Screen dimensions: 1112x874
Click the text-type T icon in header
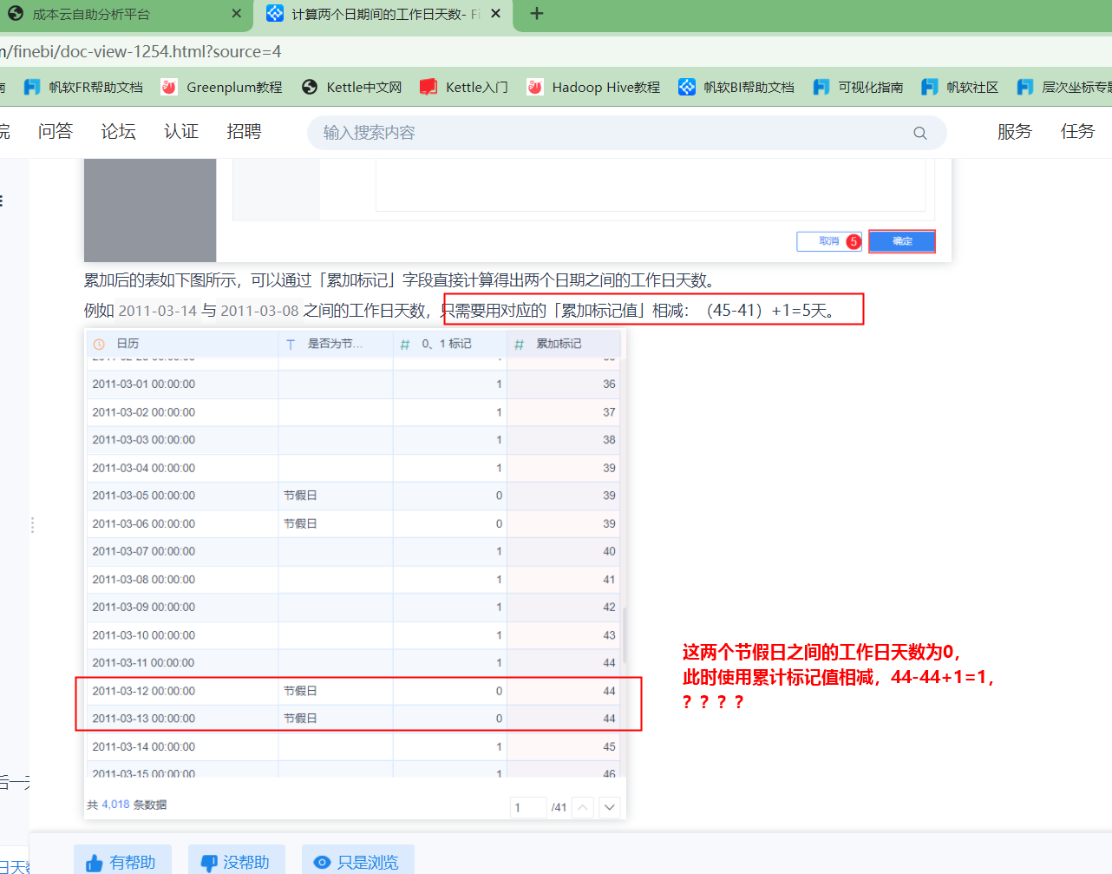point(291,345)
